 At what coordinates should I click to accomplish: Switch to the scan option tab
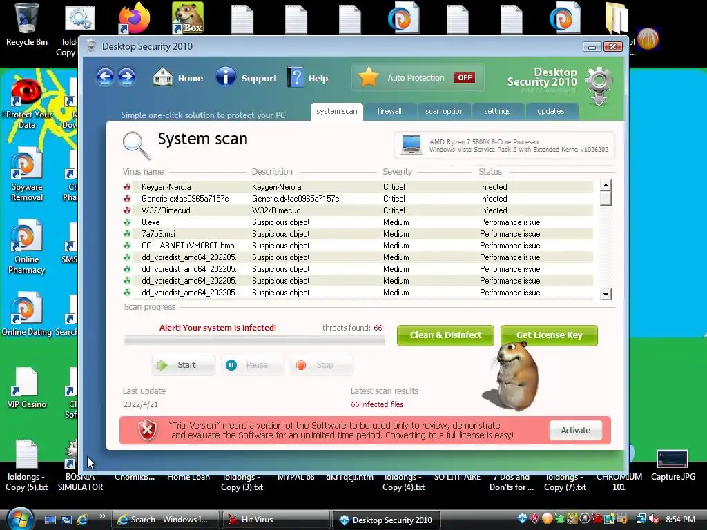444,111
